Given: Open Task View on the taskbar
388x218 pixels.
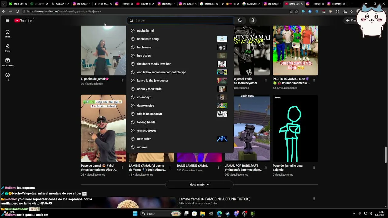Looking at the screenshot, I should pos(186,213).
